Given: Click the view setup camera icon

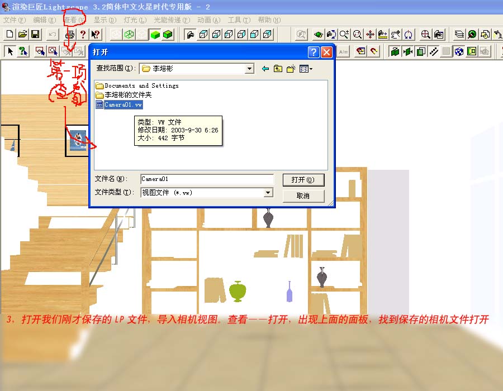Looking at the screenshot, I should click(439, 34).
